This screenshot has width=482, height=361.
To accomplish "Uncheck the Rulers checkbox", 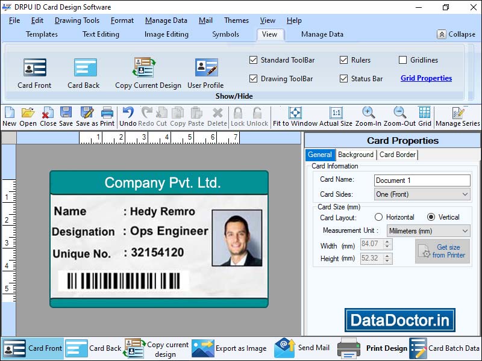I will (344, 60).
